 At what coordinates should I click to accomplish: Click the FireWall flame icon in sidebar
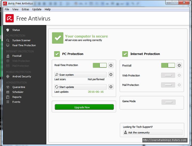[8, 56]
